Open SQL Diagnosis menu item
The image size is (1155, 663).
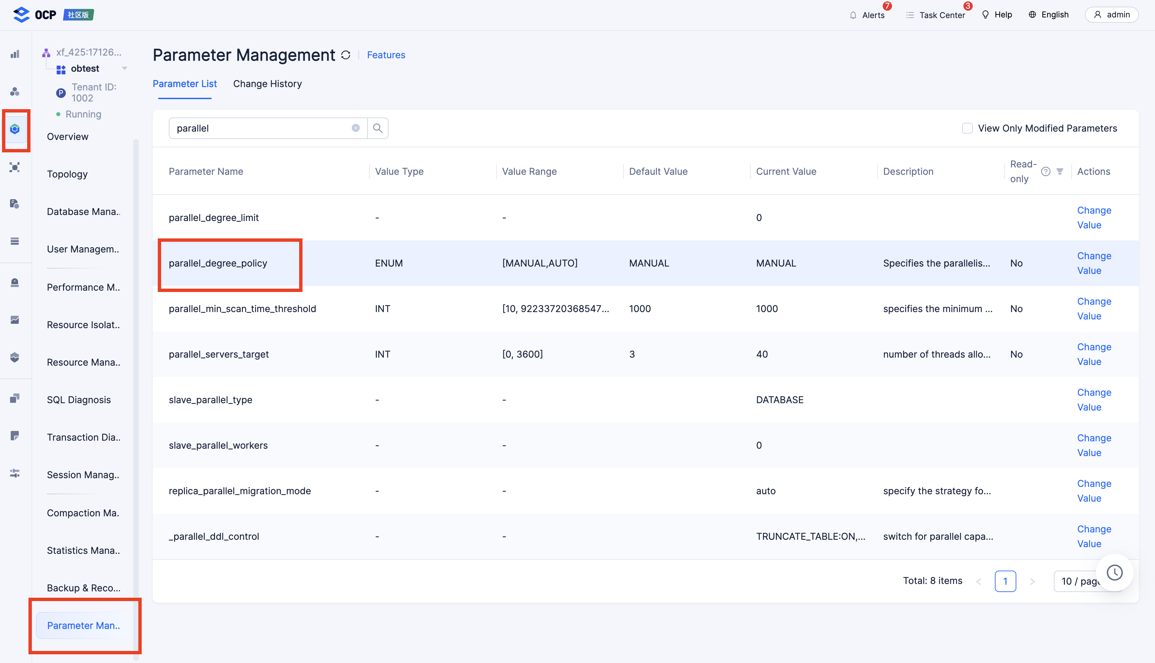(79, 400)
